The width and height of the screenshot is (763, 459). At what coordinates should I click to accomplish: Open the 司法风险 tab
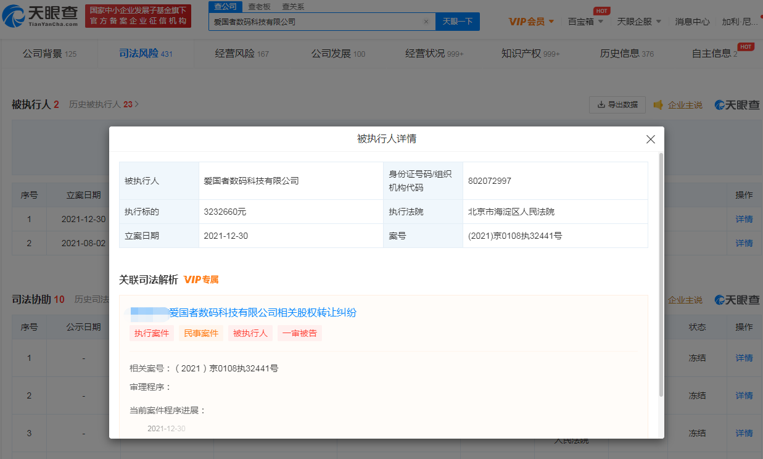pos(146,54)
